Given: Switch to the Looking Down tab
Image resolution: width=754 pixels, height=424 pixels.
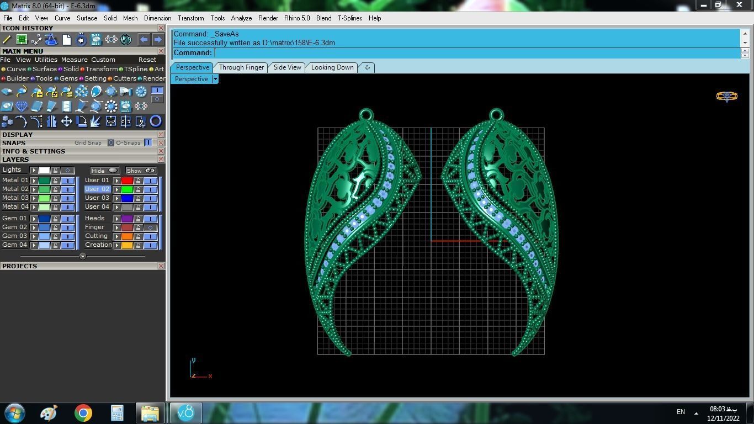Looking at the screenshot, I should click(332, 67).
